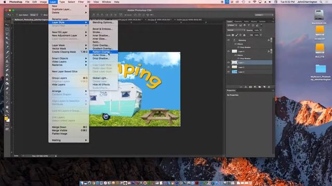The image size is (332, 186).
Task: Open the Opacity value dropdown
Action: pyautogui.click(x=260, y=30)
